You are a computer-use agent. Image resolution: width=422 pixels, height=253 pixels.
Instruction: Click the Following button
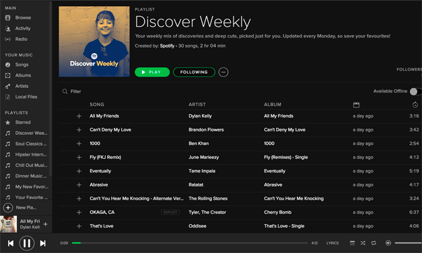tap(194, 72)
